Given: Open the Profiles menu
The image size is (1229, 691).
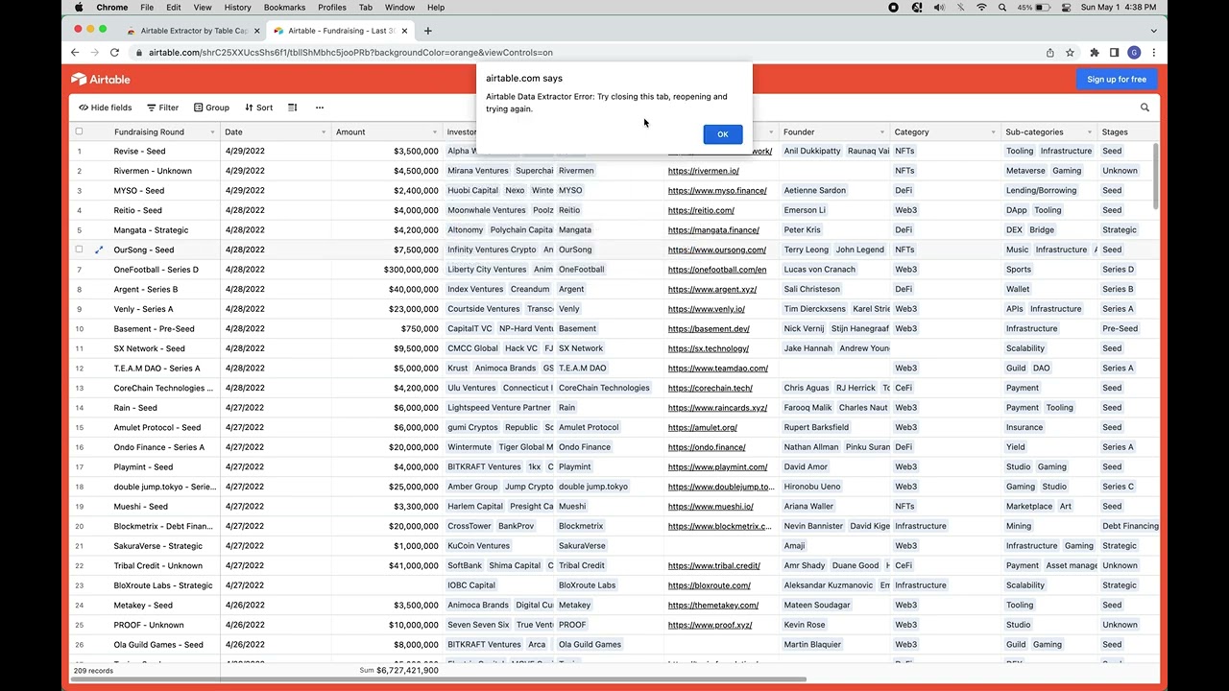Looking at the screenshot, I should pyautogui.click(x=332, y=8).
